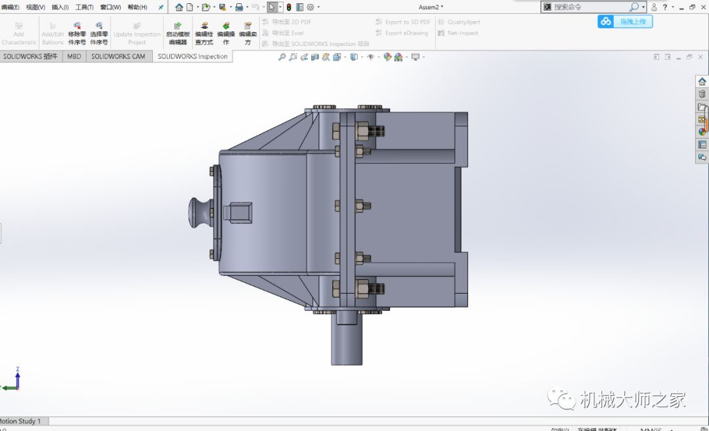
Task: Launch the template editor (启动模板编辑器)
Action: coord(178,34)
